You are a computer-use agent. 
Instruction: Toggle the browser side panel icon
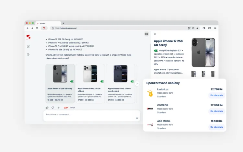[x=204, y=28]
